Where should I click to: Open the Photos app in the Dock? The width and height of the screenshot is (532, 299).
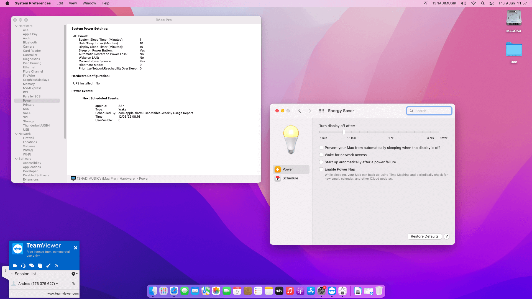(216, 291)
